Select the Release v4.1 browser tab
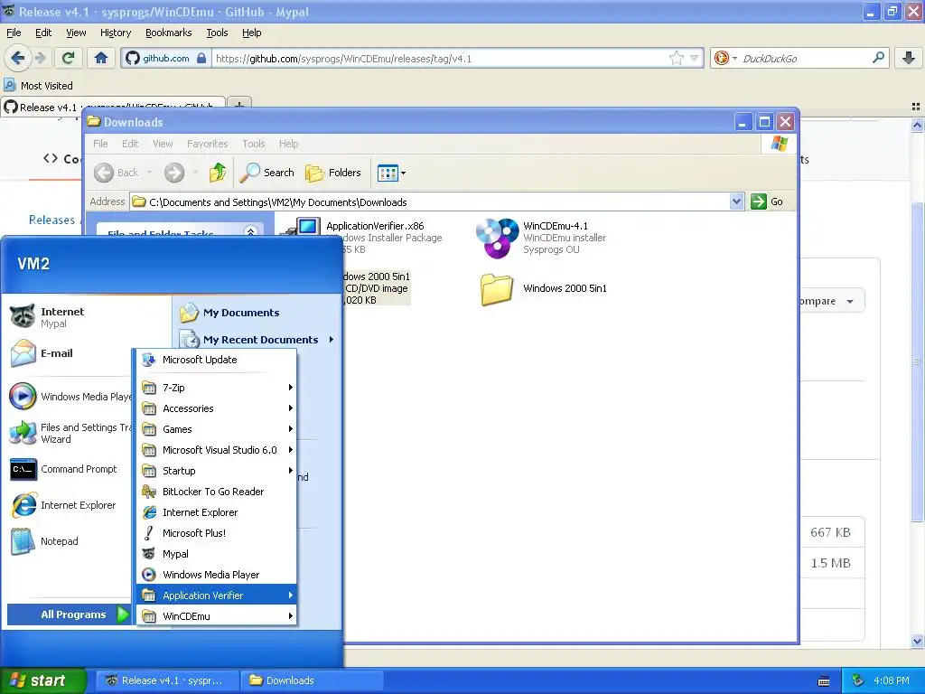This screenshot has width=925, height=694. (113, 107)
